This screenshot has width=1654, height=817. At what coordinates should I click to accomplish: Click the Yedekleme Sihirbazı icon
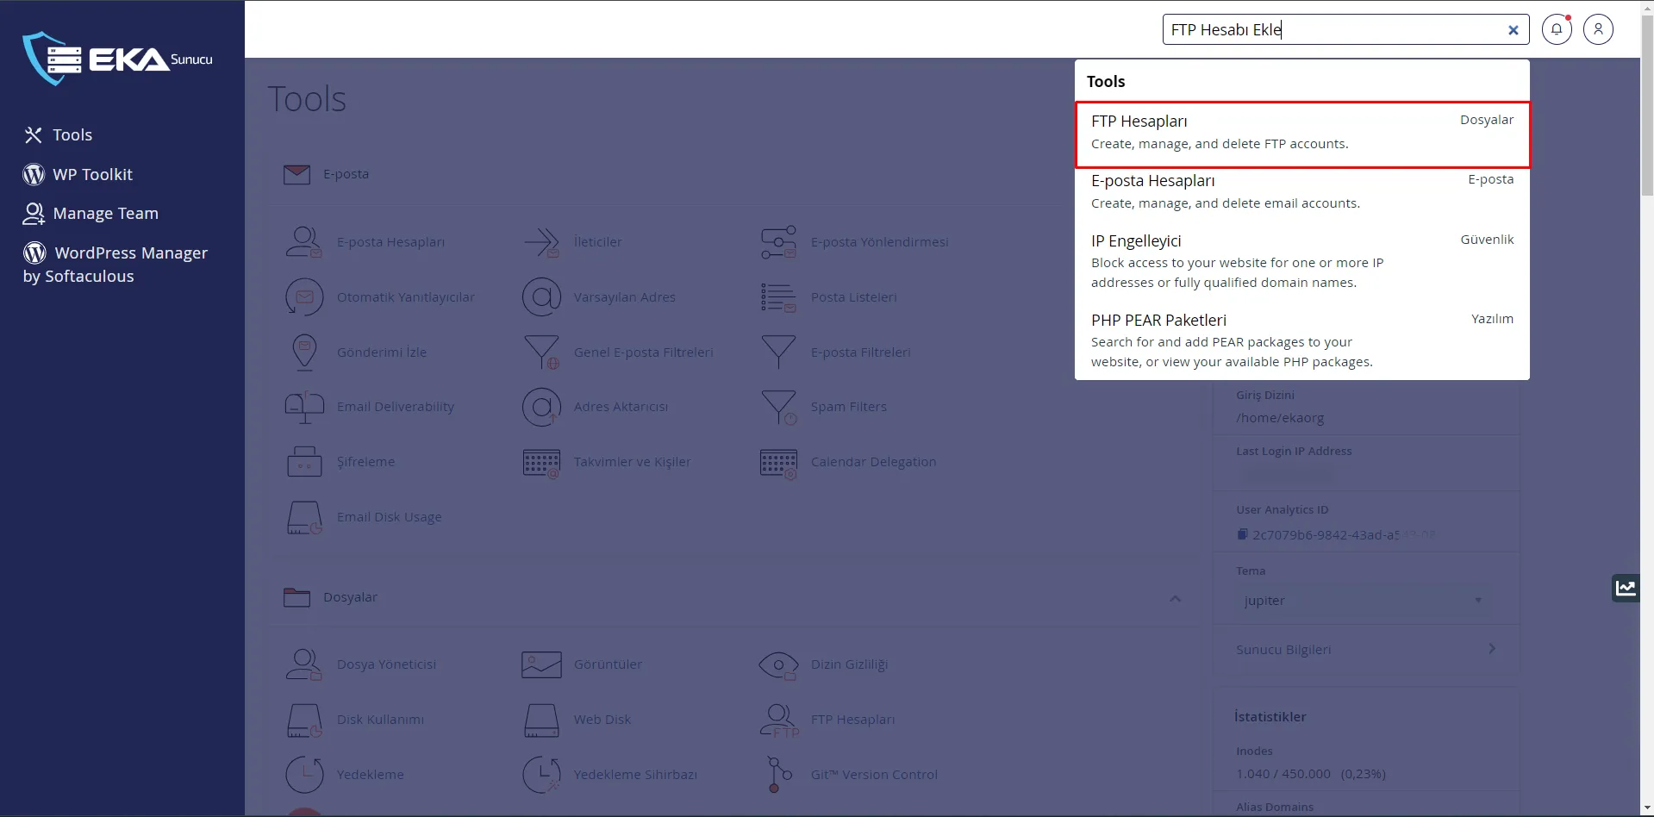click(x=541, y=774)
